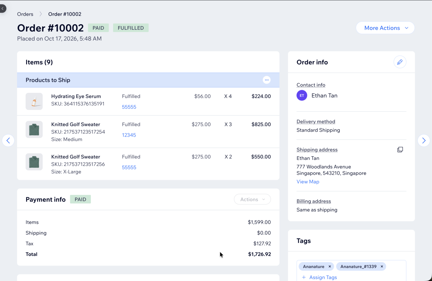Click the Items subtotal $1,599.00
This screenshot has width=432, height=281.
pyautogui.click(x=259, y=222)
